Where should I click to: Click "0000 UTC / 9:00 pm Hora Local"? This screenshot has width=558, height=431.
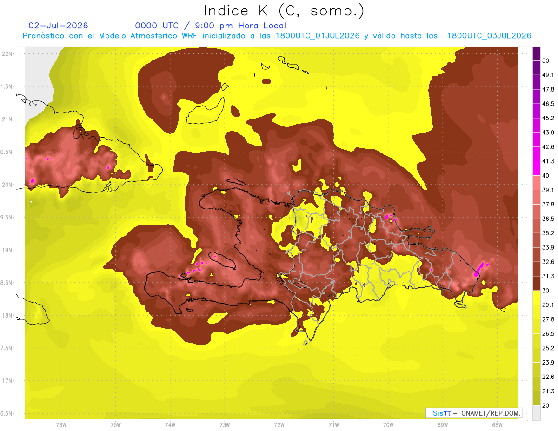(x=211, y=26)
